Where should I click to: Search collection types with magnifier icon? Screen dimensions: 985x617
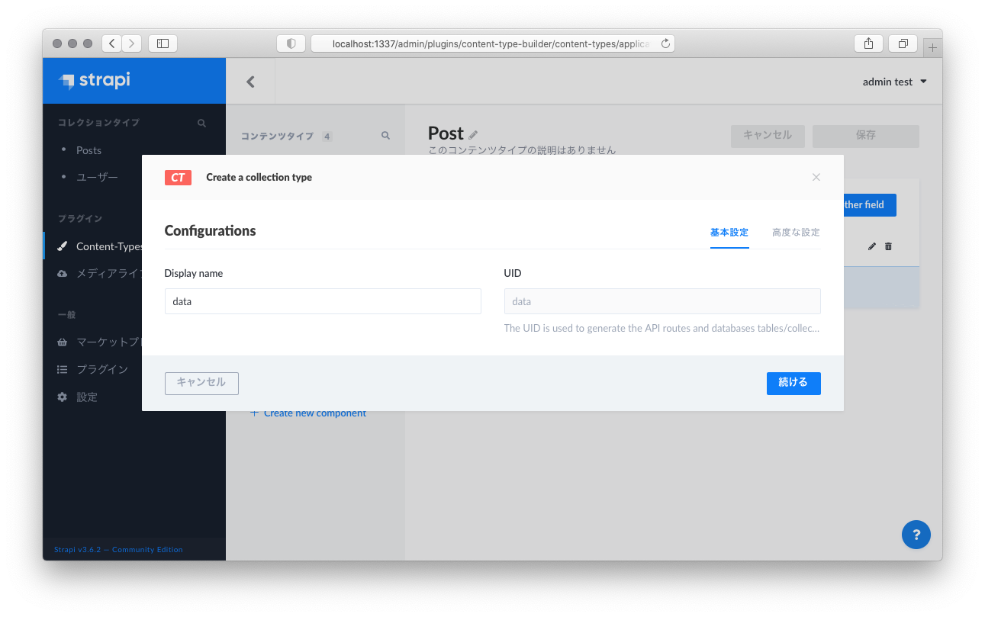pos(201,123)
